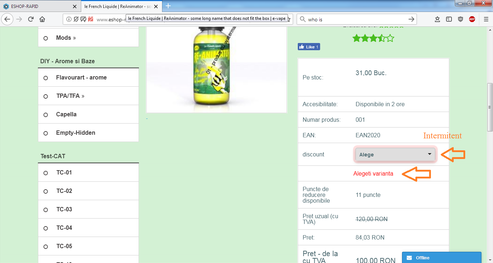Open the Mods category
The image size is (493, 263).
[x=66, y=38]
